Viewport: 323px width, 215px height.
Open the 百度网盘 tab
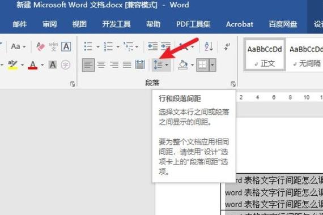283,24
